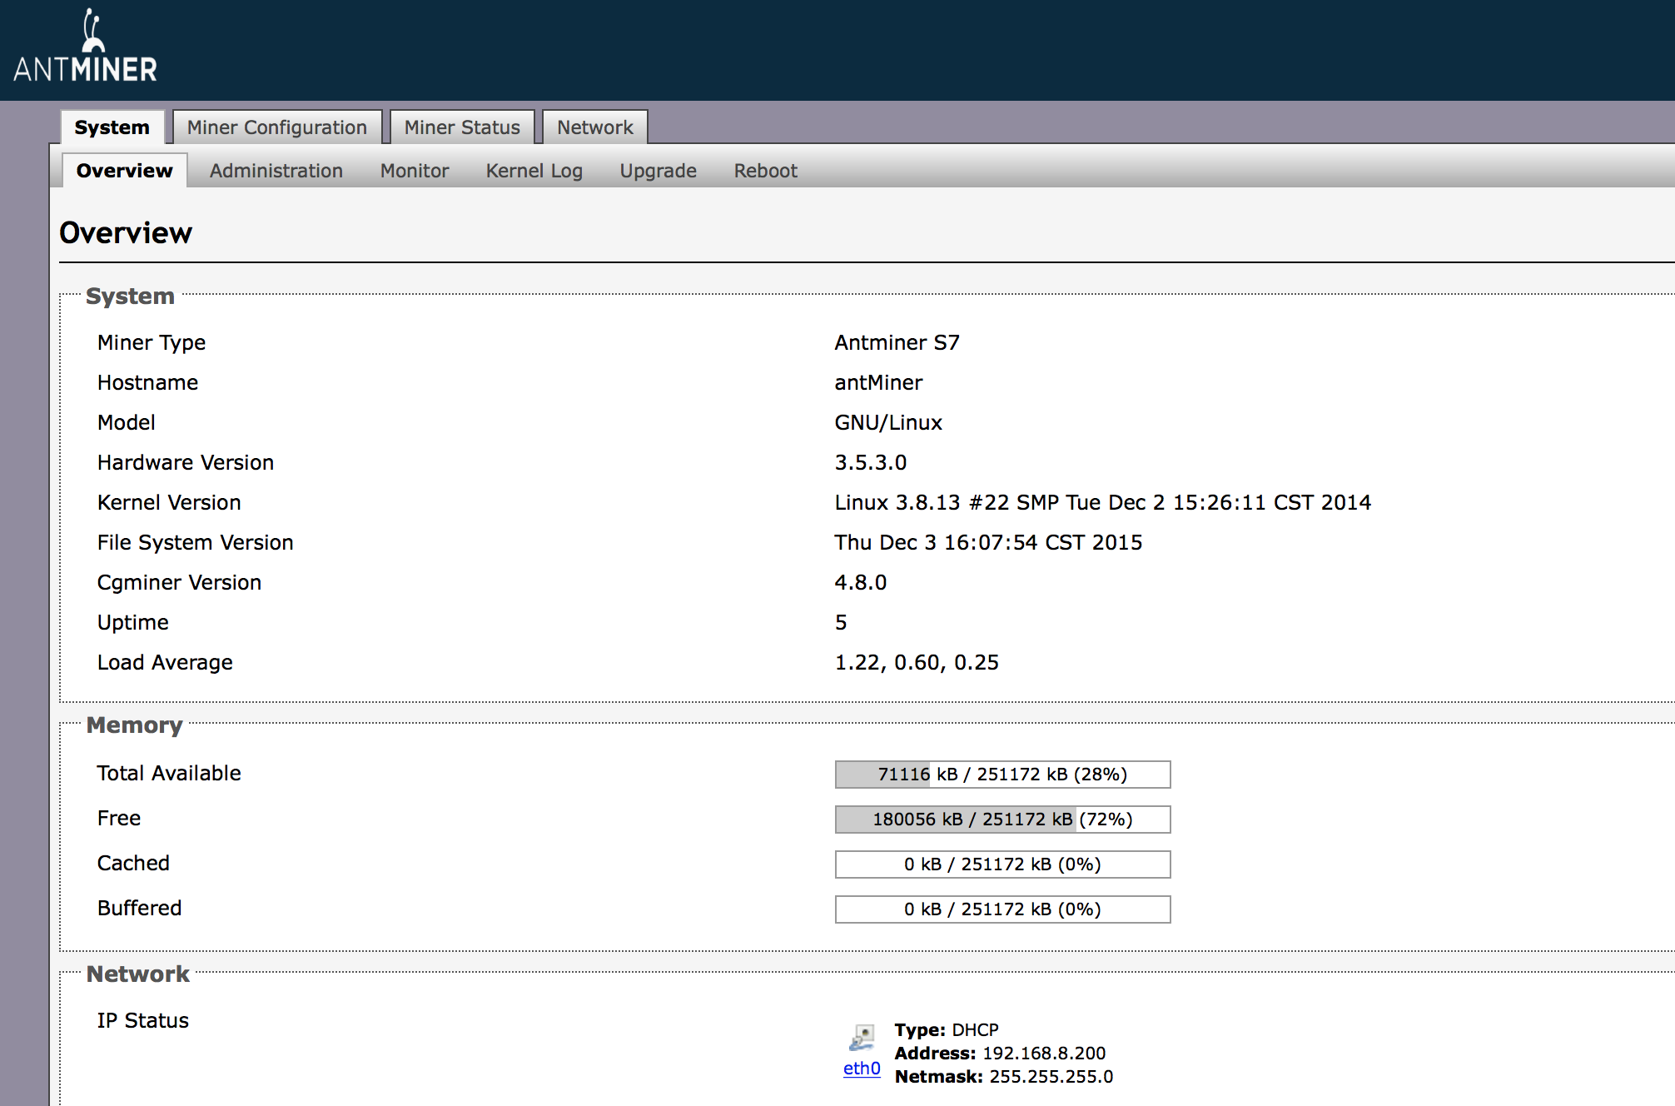Follow the eth0 interface link

pos(862,1069)
